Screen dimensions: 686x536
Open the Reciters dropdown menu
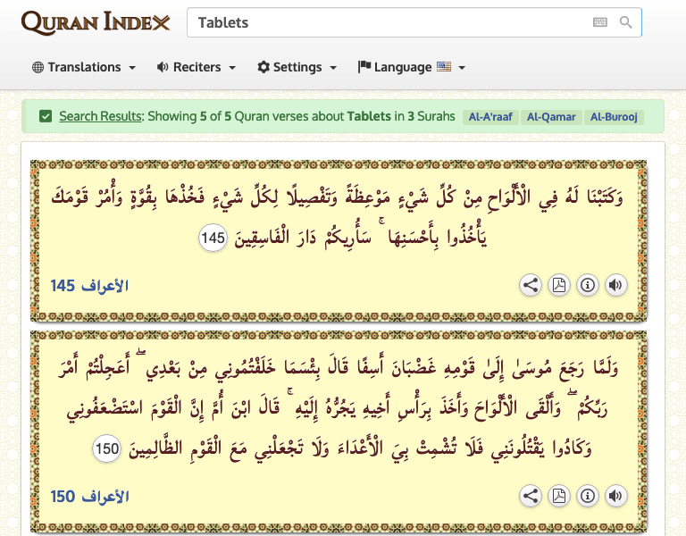[197, 67]
